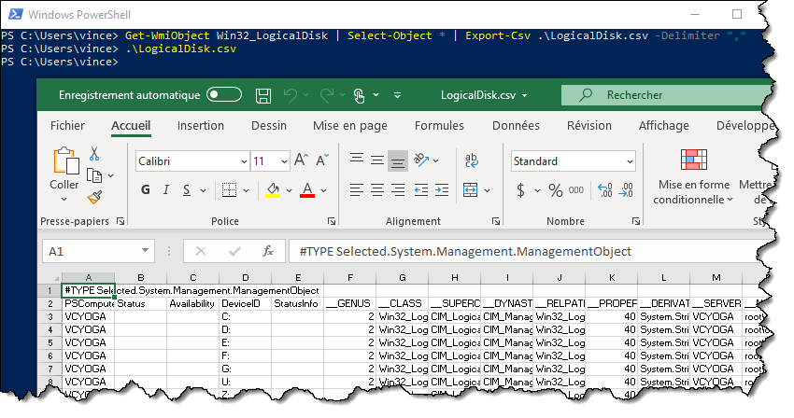Click the Undo arrow icon
The height and width of the screenshot is (418, 794).
291,95
